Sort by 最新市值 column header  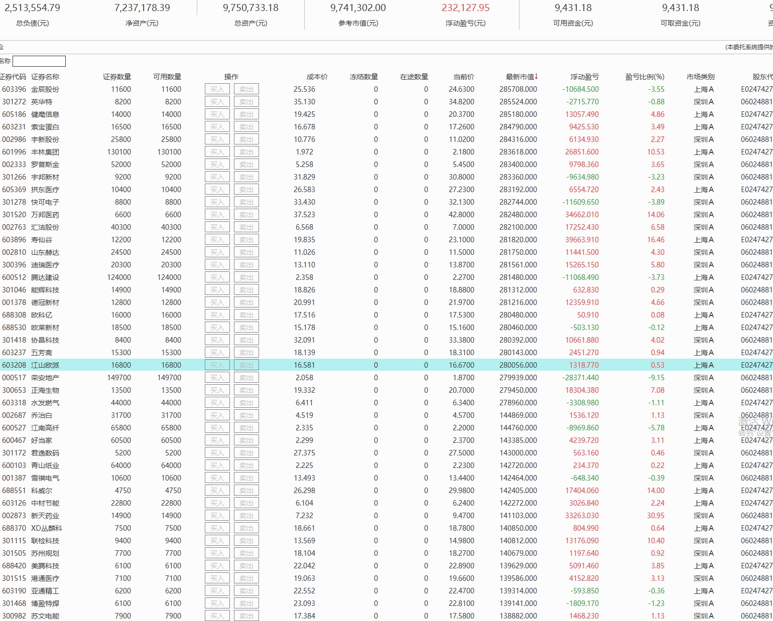tap(520, 77)
